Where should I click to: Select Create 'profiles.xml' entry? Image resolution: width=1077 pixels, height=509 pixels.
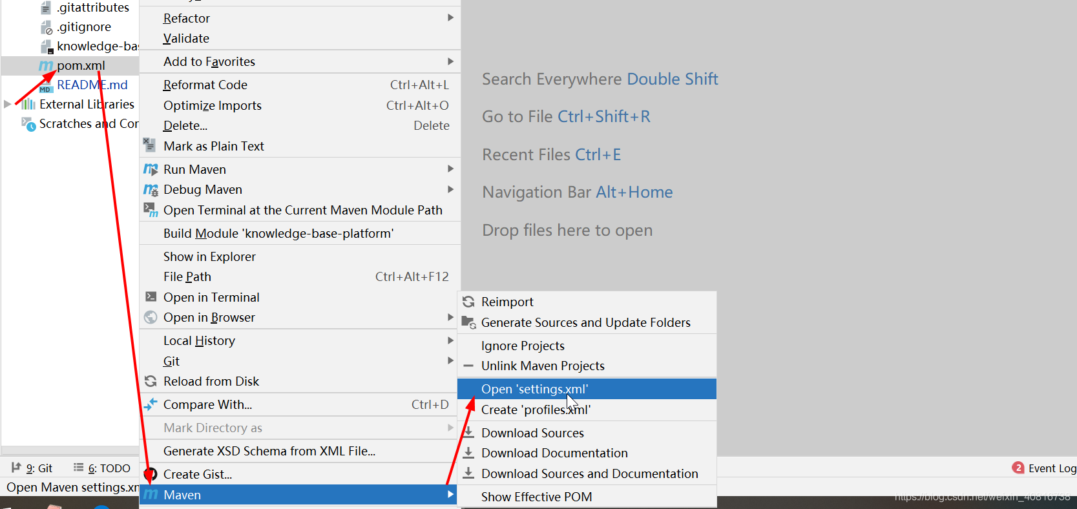[587, 410]
